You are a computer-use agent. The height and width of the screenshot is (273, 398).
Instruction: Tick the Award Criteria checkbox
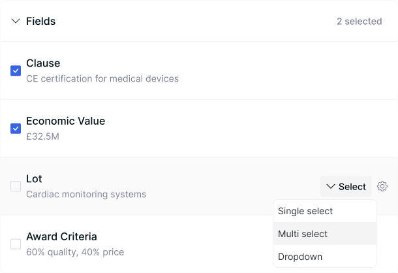click(x=16, y=244)
